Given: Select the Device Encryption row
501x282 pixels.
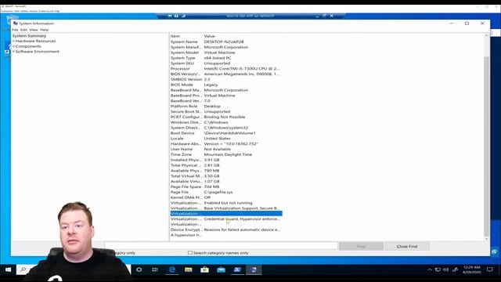Looking at the screenshot, I should click(x=226, y=230).
